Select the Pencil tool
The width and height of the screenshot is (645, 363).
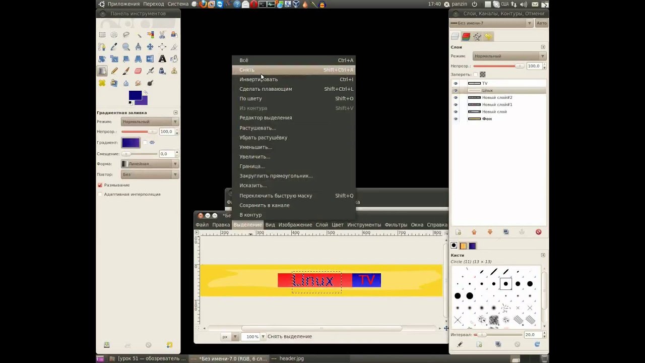114,71
